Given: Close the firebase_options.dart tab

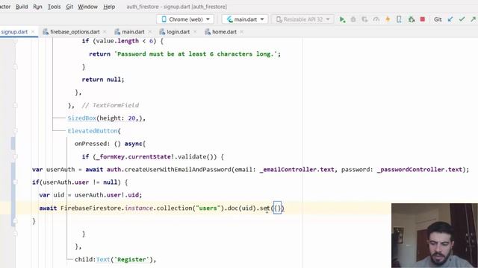Looking at the screenshot, I should (x=105, y=32).
